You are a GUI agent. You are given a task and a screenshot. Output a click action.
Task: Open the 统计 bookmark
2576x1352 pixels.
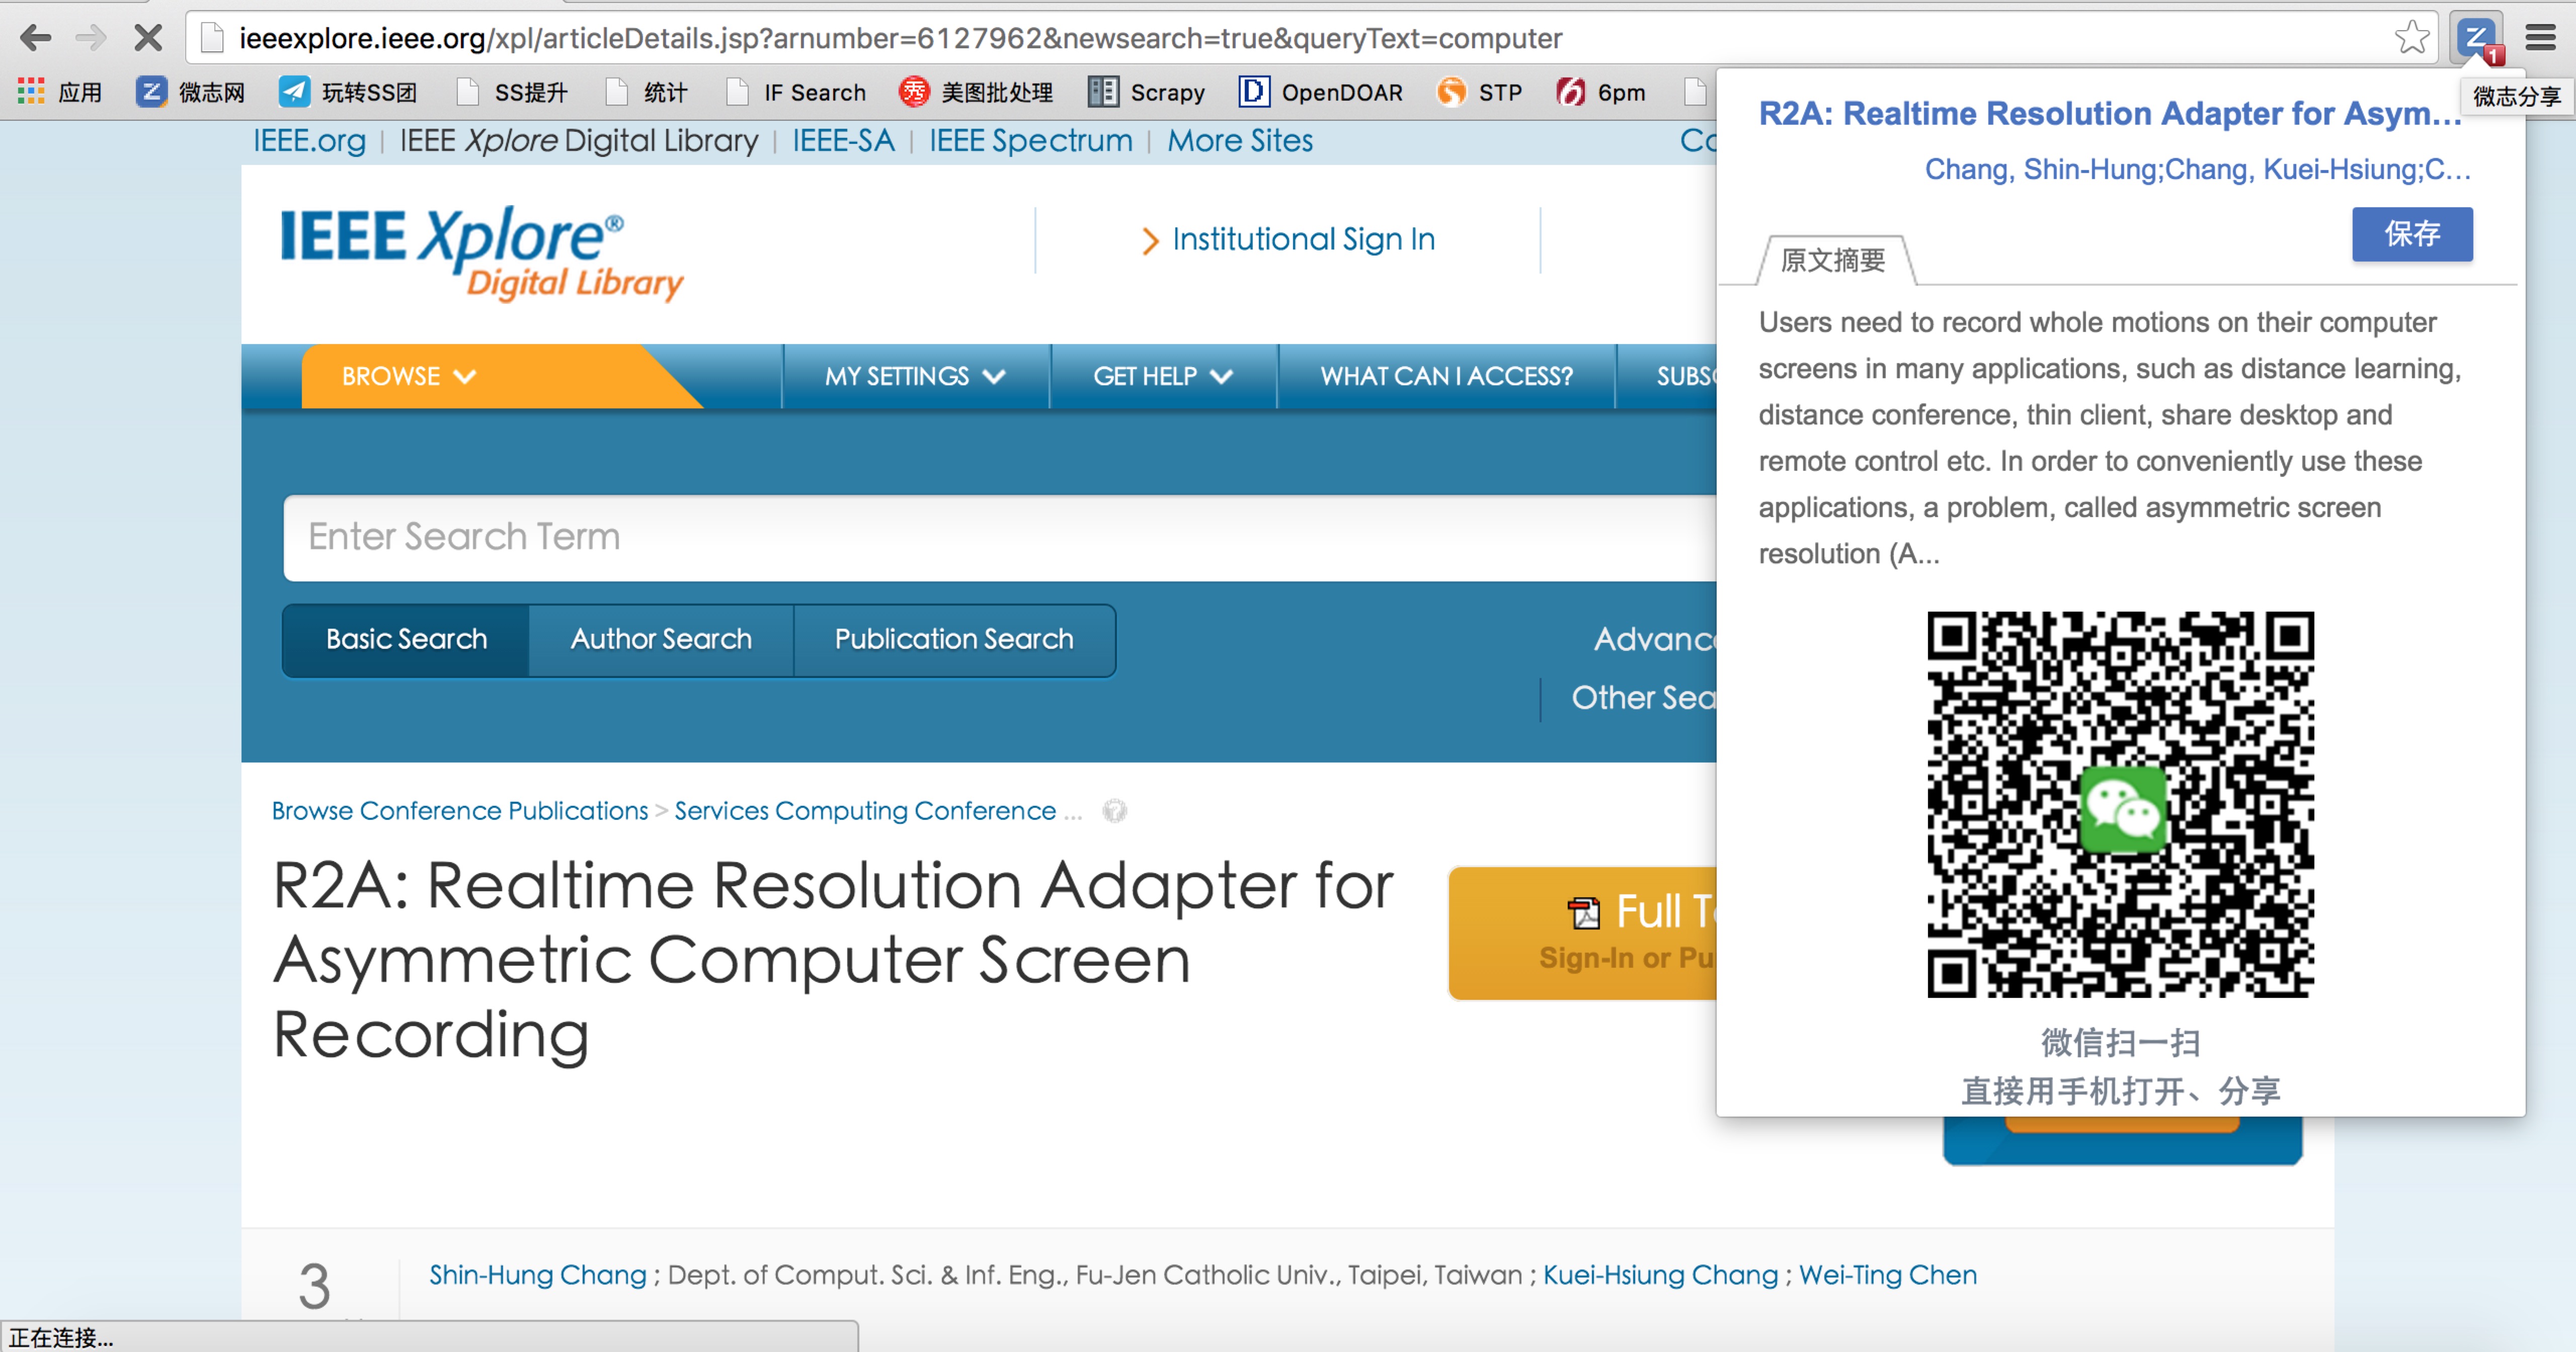pos(647,92)
